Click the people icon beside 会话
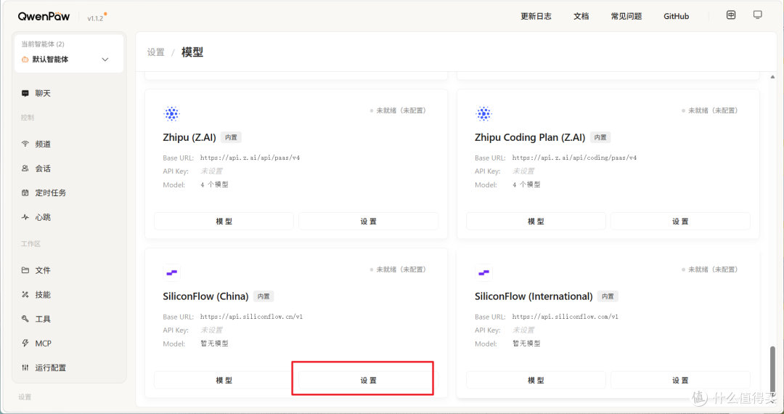Viewport: 784px width, 414px height. point(25,169)
